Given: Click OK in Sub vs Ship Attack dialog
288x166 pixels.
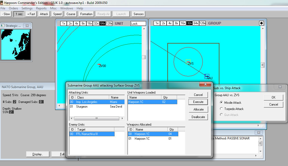Looking at the screenshot, I should [x=273, y=97].
